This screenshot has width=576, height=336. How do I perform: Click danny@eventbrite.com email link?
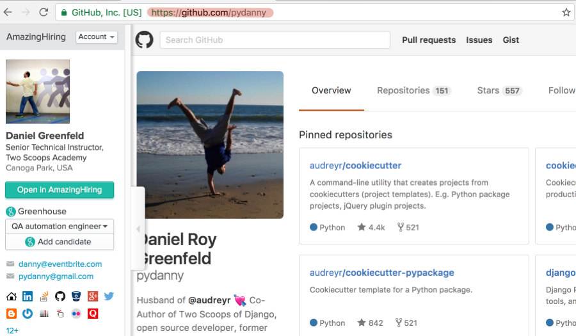coord(60,264)
